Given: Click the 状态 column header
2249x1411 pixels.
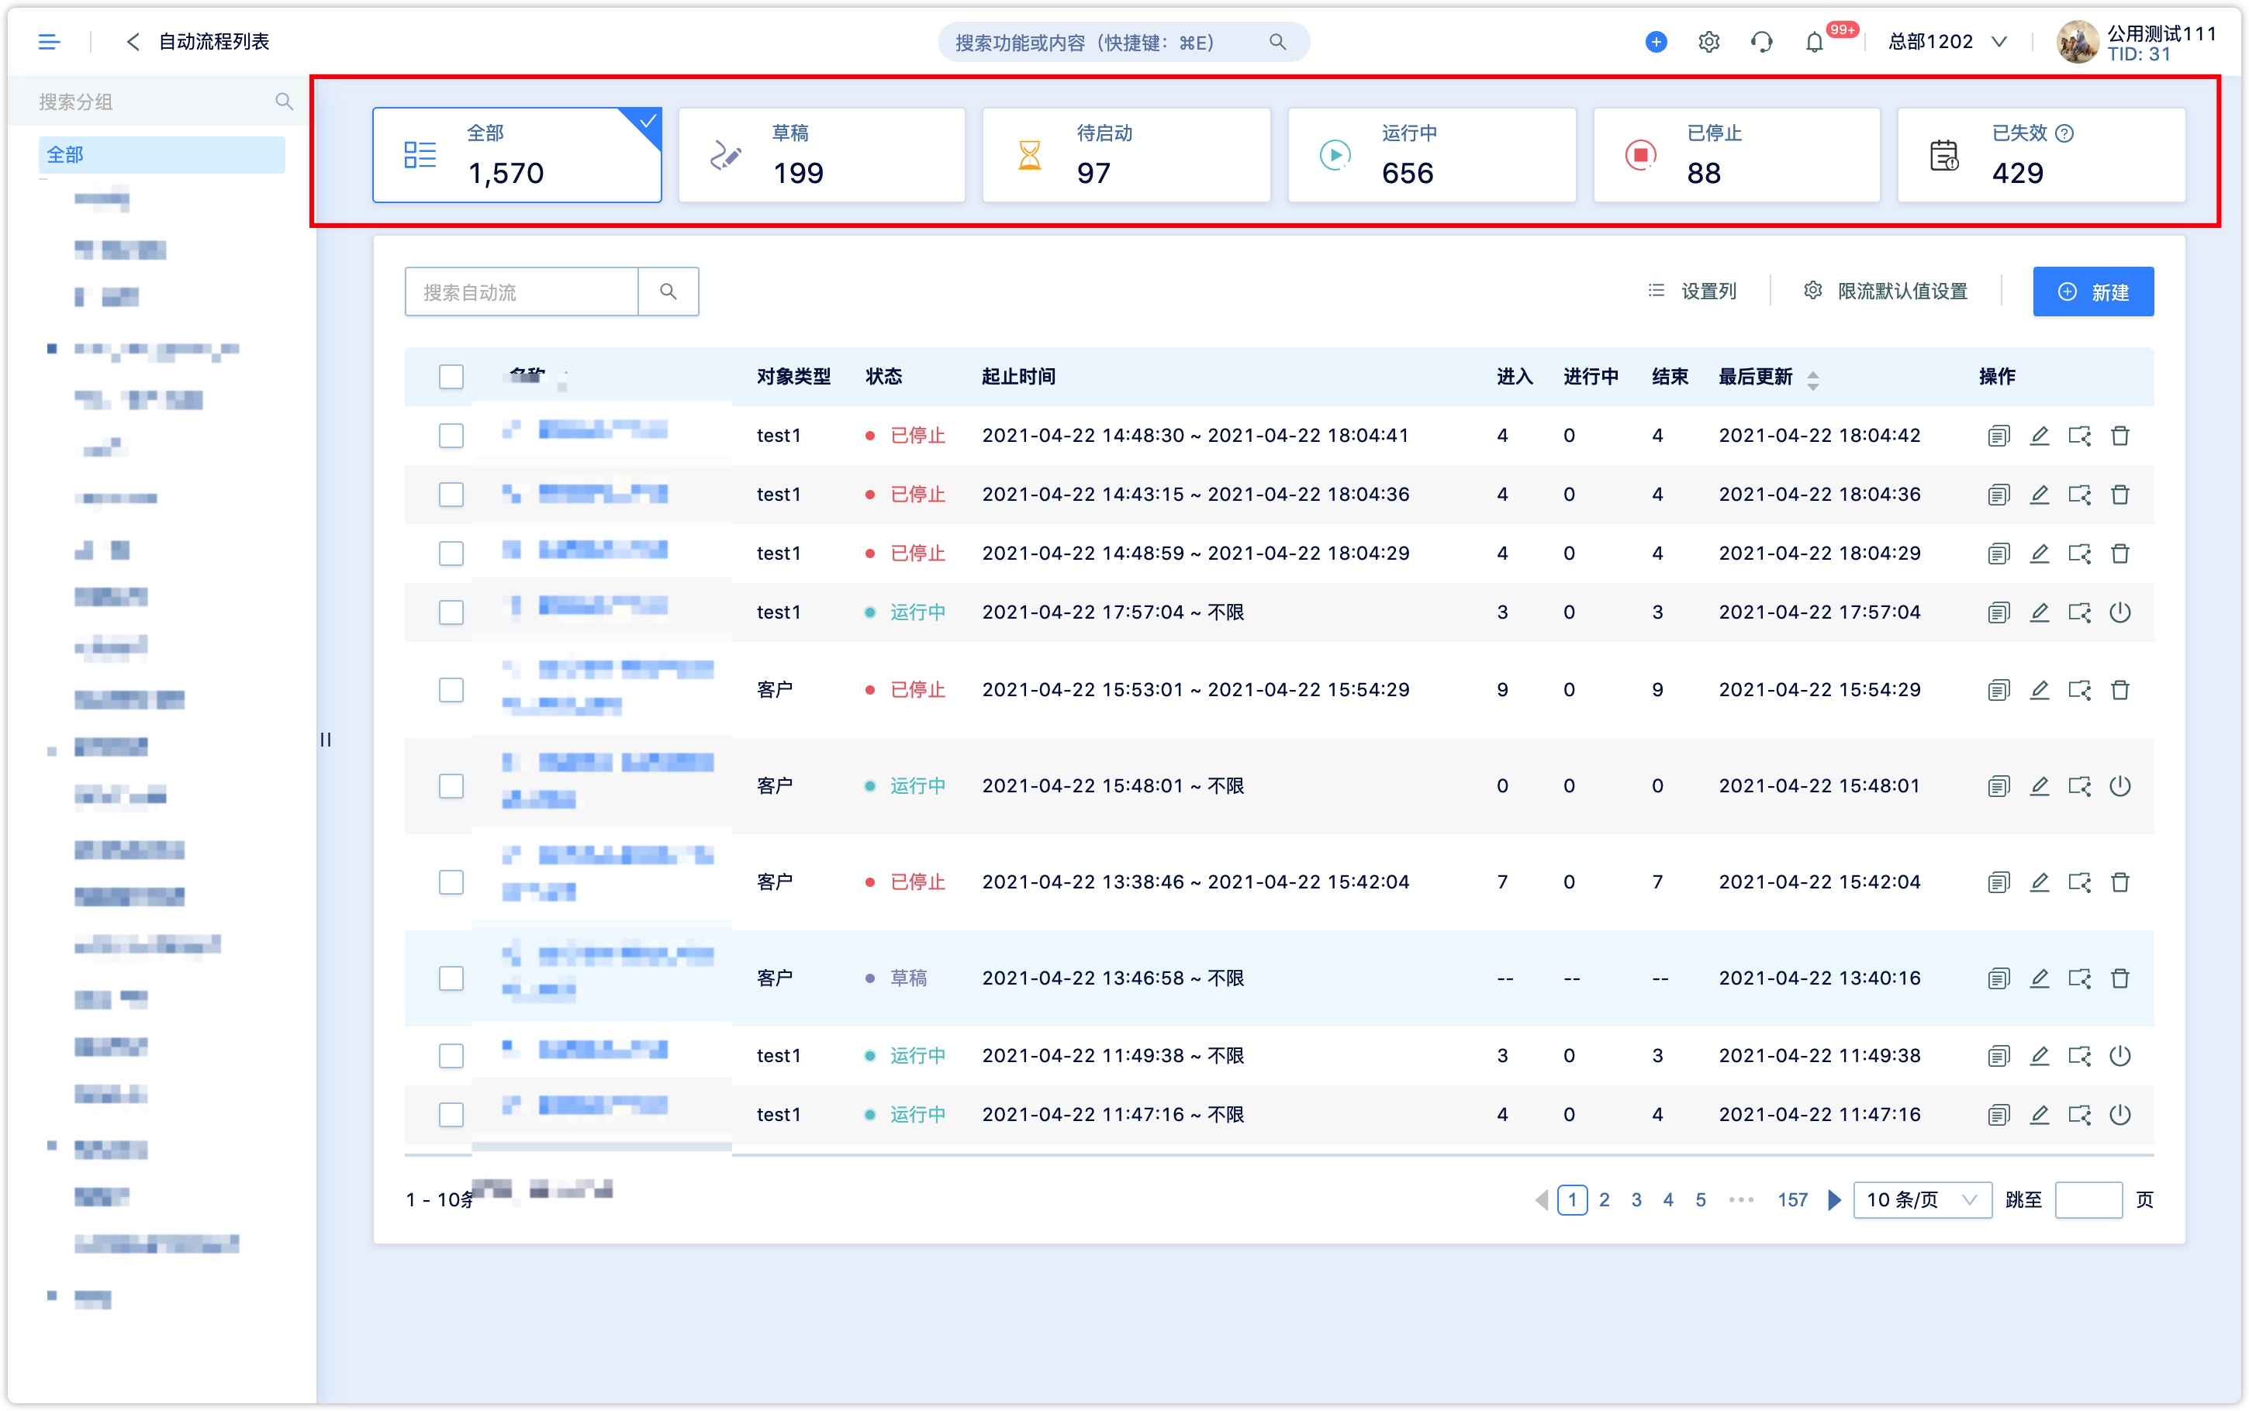Looking at the screenshot, I should click(x=883, y=376).
